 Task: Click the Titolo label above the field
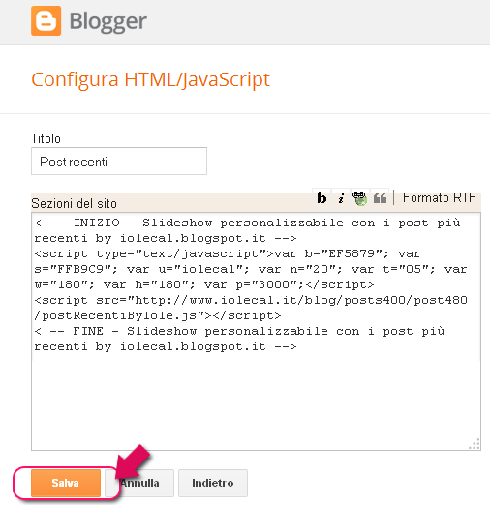coord(46,138)
